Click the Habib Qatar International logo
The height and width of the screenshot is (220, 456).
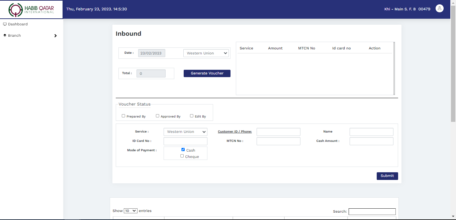coord(31,10)
